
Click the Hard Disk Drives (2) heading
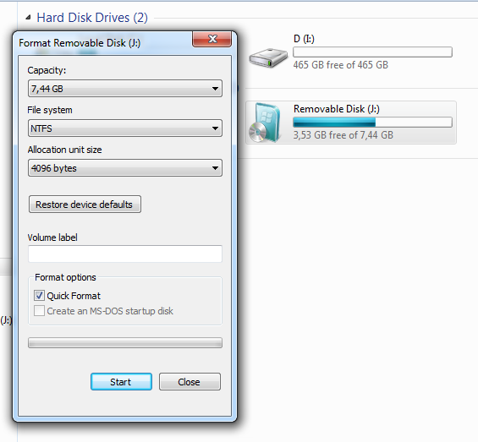pyautogui.click(x=92, y=18)
